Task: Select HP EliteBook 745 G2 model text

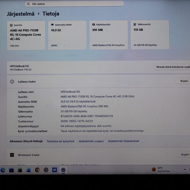Action: (x=21, y=70)
